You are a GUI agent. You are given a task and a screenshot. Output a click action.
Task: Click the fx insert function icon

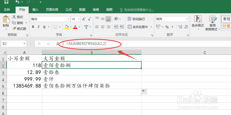coord(57,44)
